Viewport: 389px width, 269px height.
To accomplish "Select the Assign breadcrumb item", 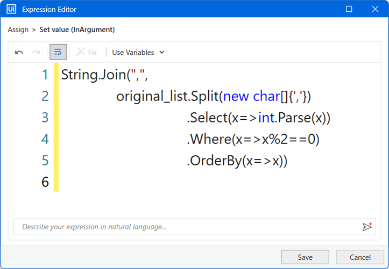I will [18, 30].
